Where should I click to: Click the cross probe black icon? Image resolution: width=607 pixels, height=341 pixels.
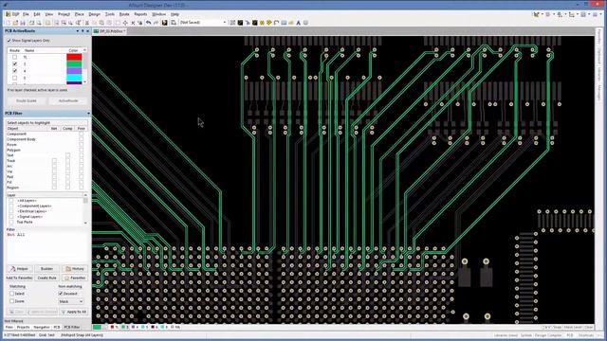(x=164, y=23)
